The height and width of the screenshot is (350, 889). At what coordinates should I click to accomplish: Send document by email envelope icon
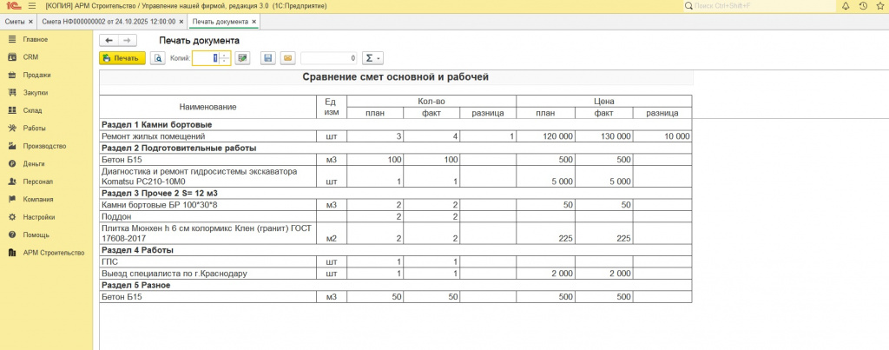click(x=288, y=58)
